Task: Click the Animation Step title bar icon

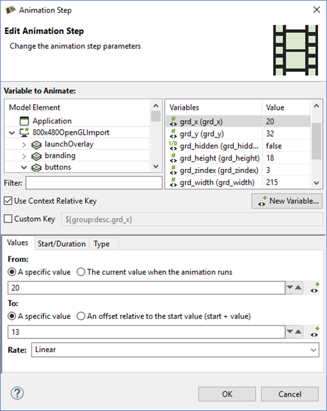Action: pyautogui.click(x=11, y=10)
